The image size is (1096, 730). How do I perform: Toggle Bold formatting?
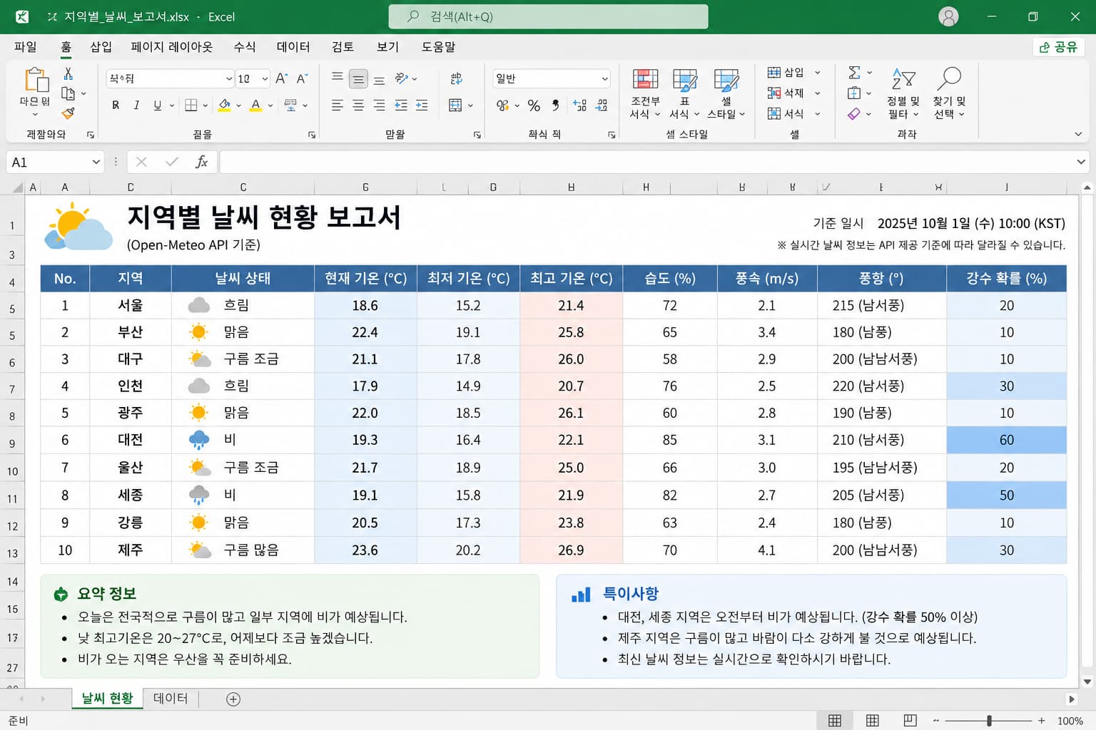(x=116, y=106)
